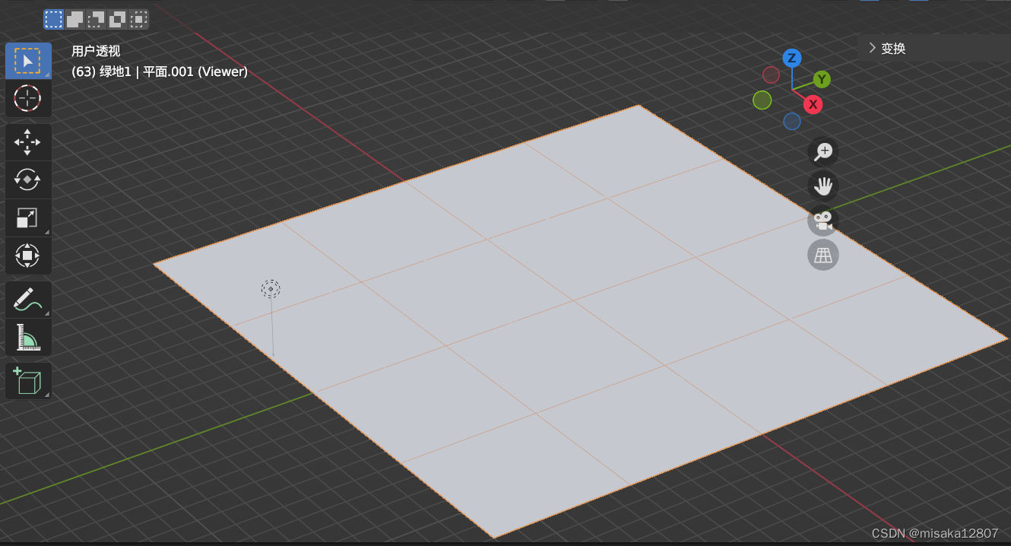Activate the 3D Cursor tool

[x=28, y=98]
